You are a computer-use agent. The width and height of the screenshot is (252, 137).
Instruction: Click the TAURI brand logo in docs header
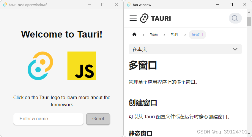(155, 18)
